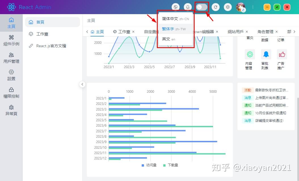Close the 工作臺 tab
Image resolution: width=299 pixels, height=181 pixels.
[x=133, y=32]
